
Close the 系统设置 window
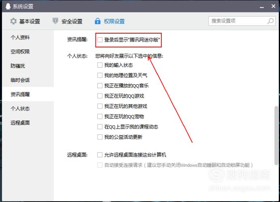(x=273, y=6)
